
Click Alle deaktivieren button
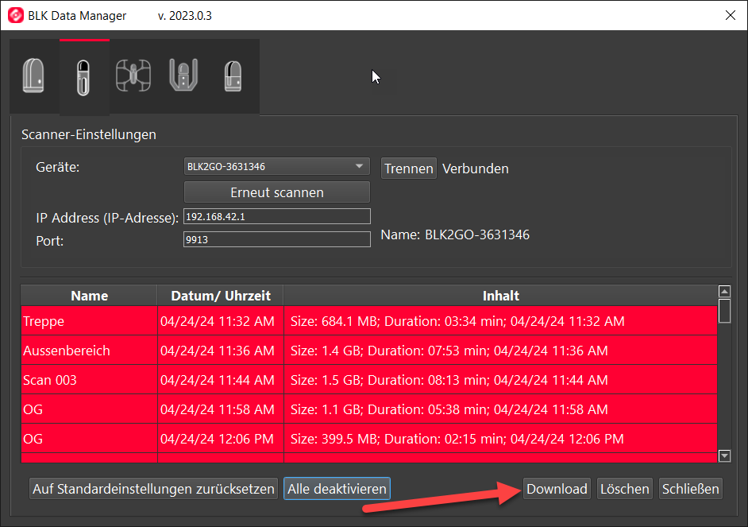coord(337,489)
